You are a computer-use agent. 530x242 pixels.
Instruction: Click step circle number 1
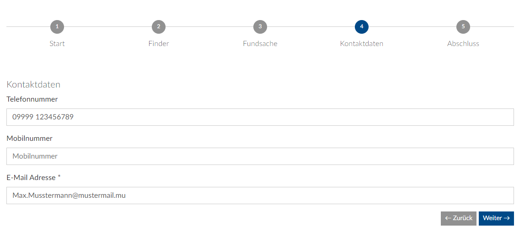point(57,27)
